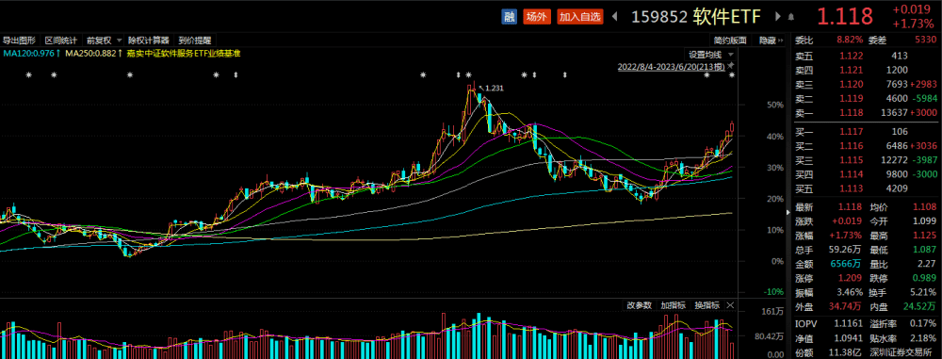The height and width of the screenshot is (359, 942).
Task: Collapse side panel via 隐藏 chevrons
Action: pos(771,41)
